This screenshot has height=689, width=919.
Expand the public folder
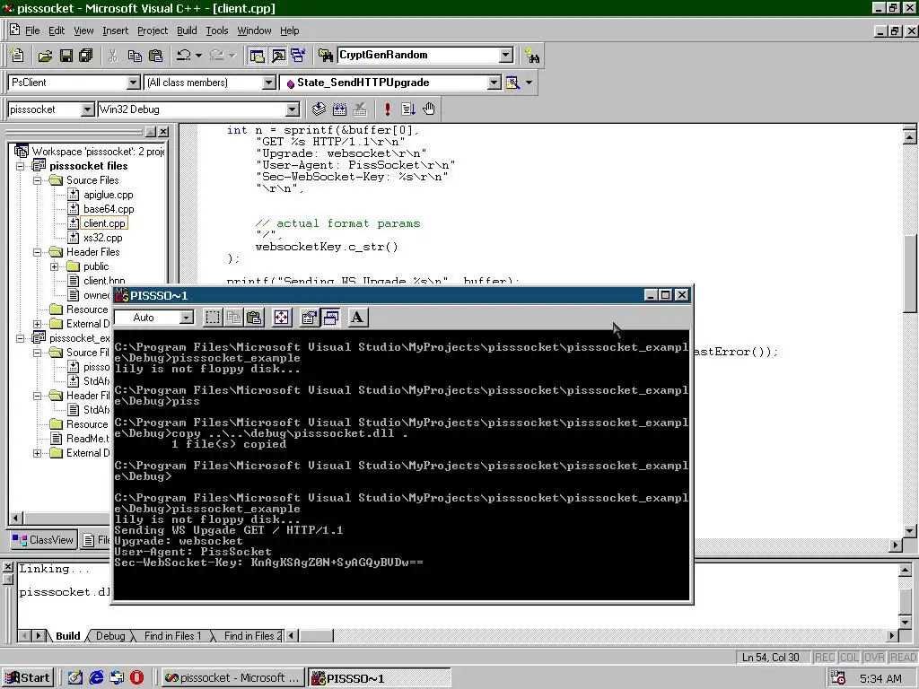(x=55, y=266)
